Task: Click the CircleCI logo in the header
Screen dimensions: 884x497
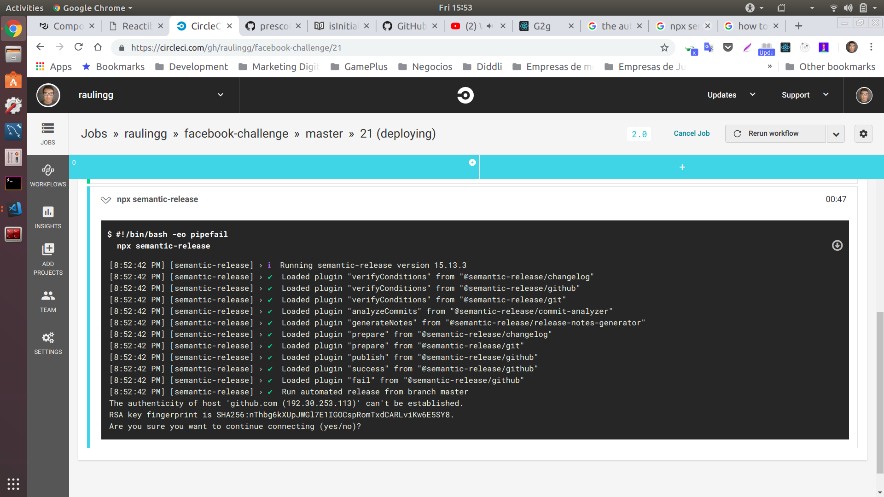Action: (465, 95)
